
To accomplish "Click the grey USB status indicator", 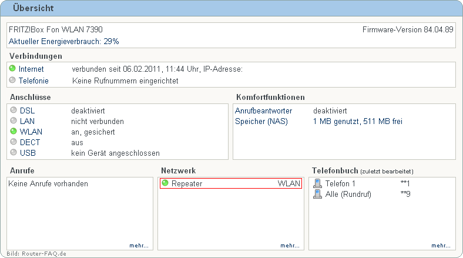I will point(14,152).
